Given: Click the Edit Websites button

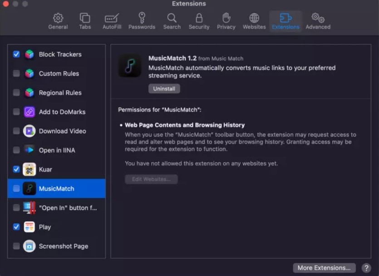Looking at the screenshot, I should [x=151, y=179].
